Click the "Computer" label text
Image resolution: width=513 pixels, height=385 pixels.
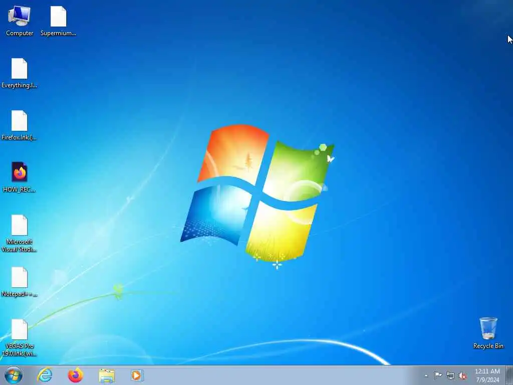tap(20, 33)
